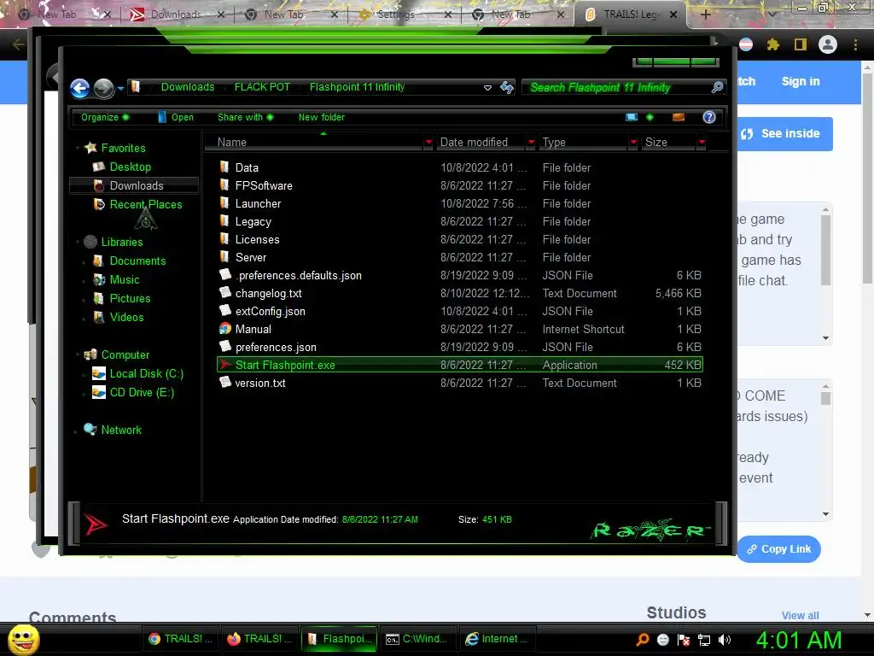Expand the address bar history dropdown
The image size is (874, 656).
pos(487,88)
